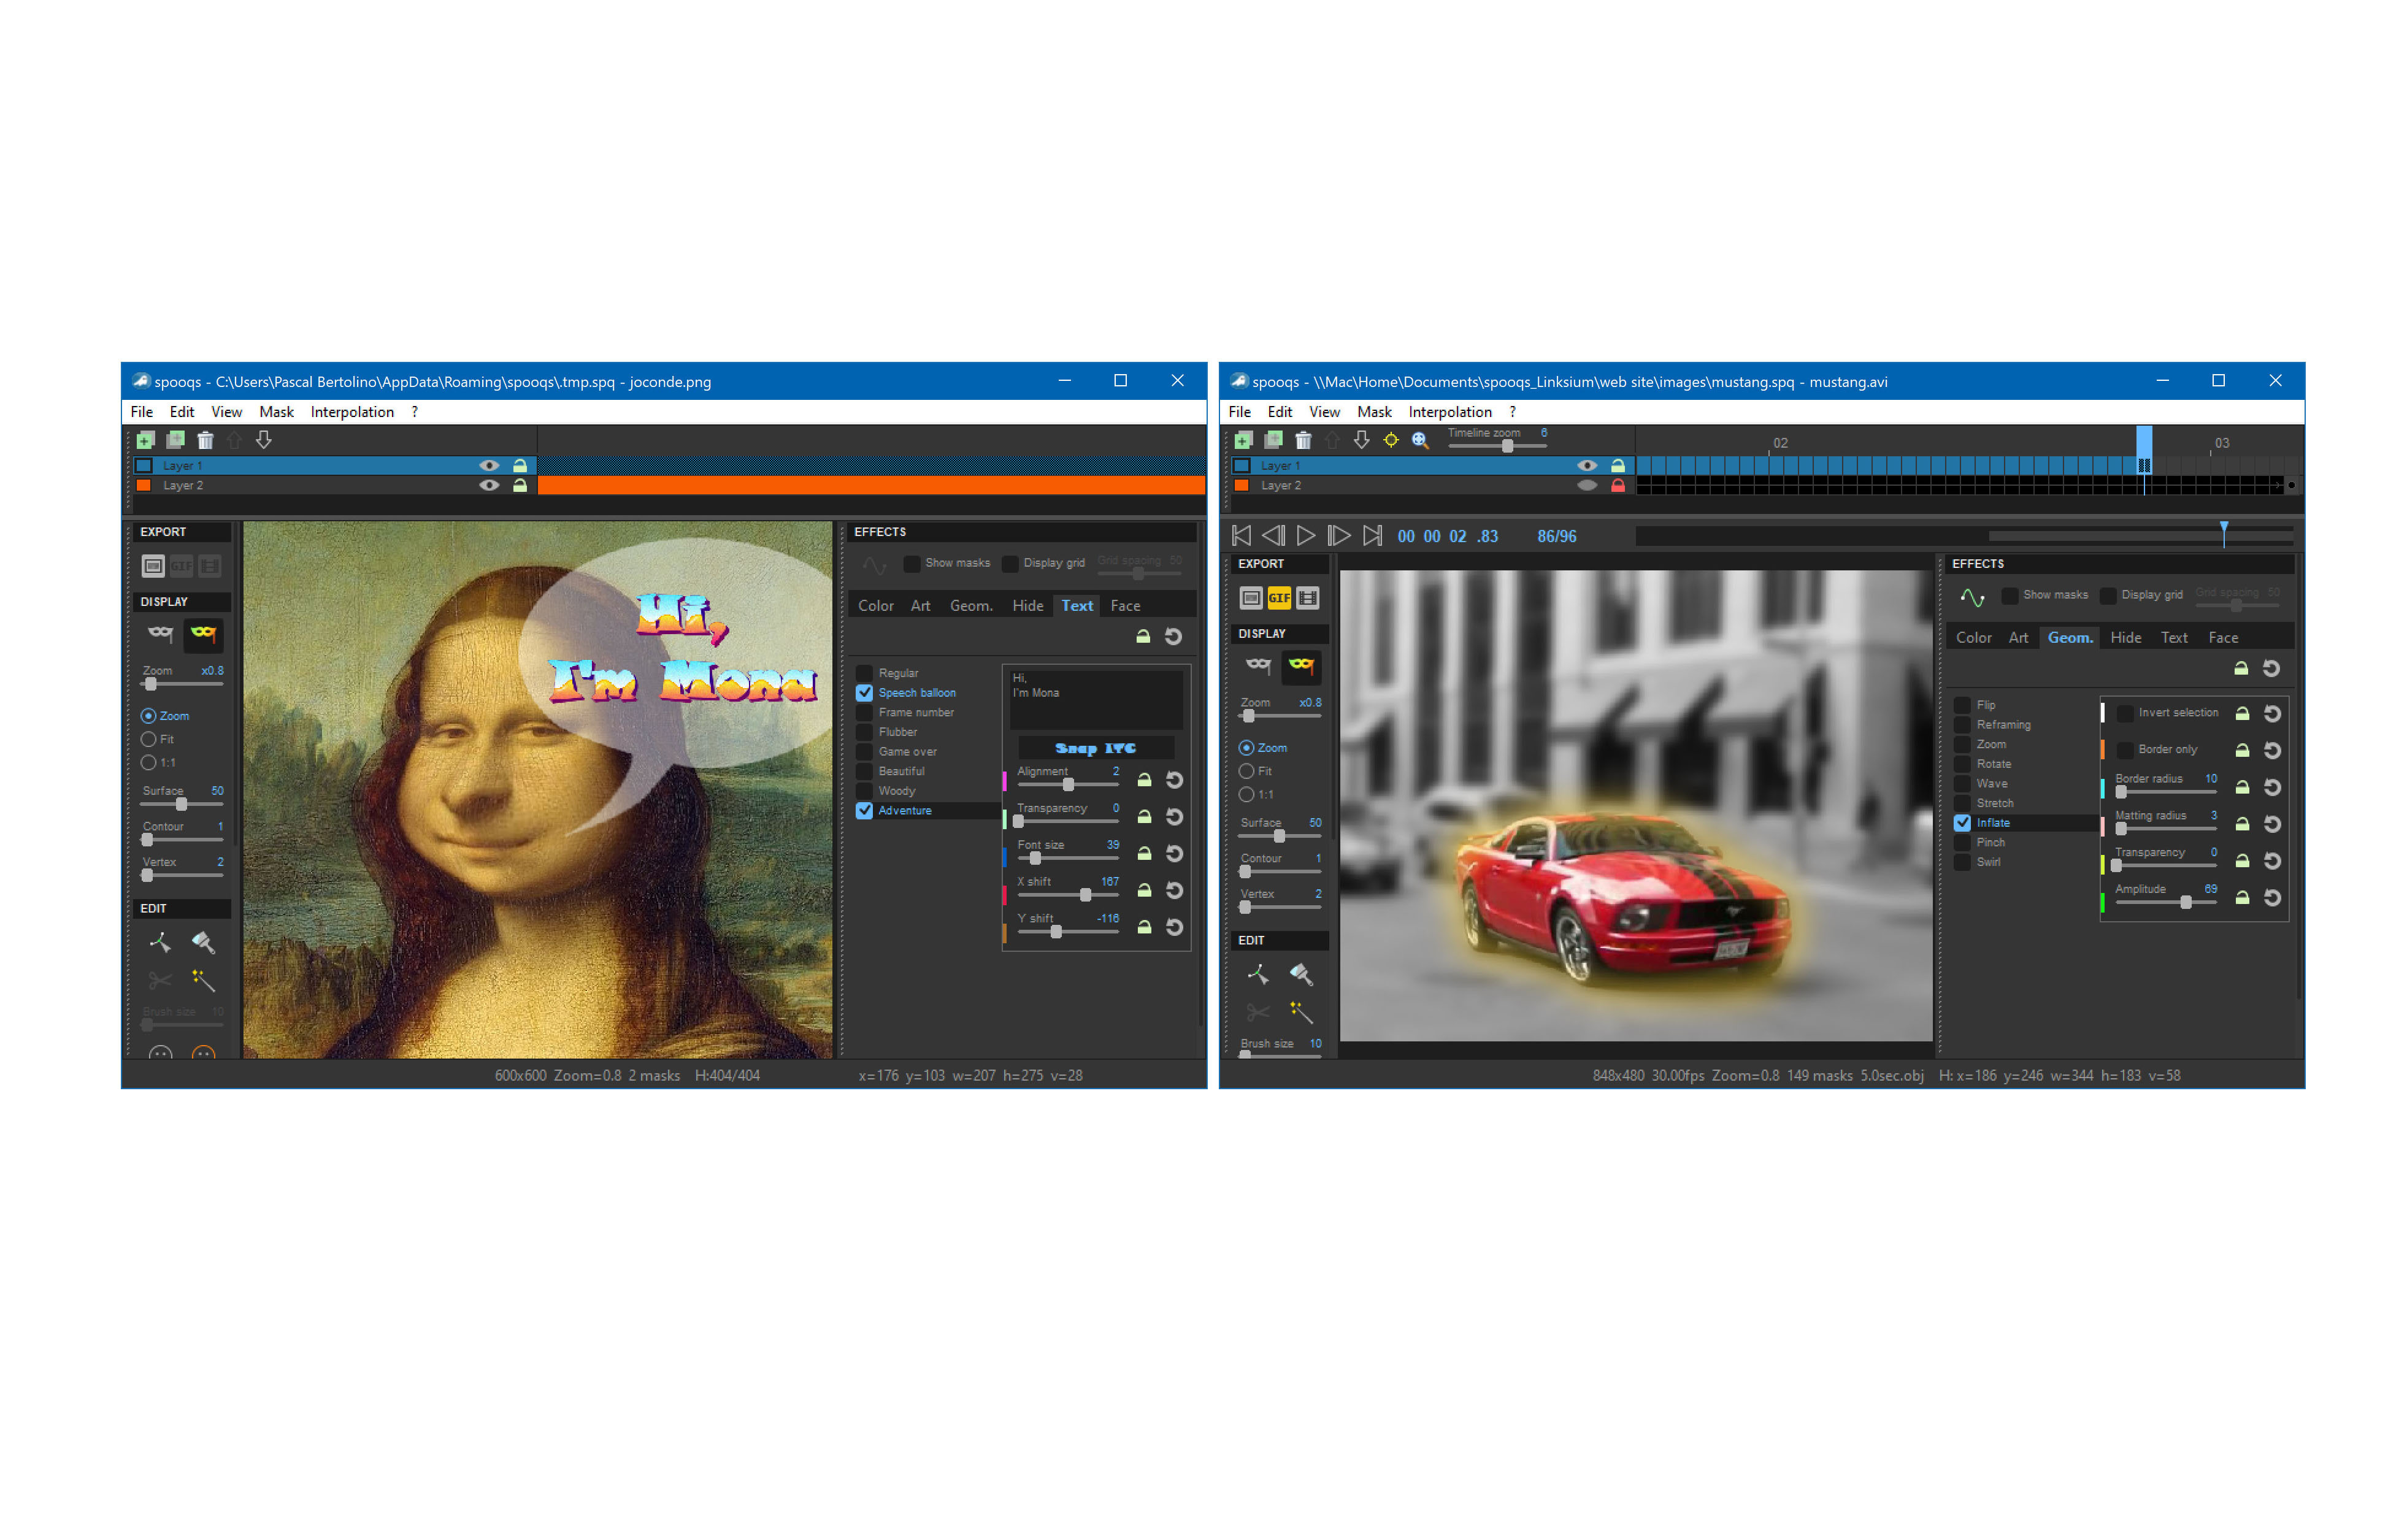Export animated GIF in mustang window
Viewport: 2407px width, 1540px height.
tap(1279, 598)
